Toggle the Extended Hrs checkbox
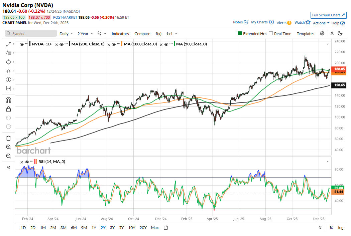The image size is (351, 236). [x=240, y=34]
